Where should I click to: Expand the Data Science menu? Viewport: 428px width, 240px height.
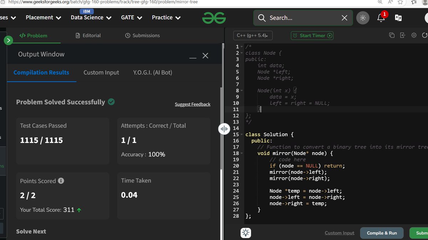(91, 17)
